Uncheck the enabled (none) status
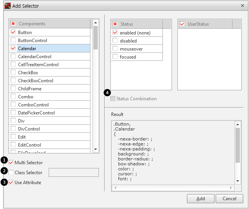 115,33
